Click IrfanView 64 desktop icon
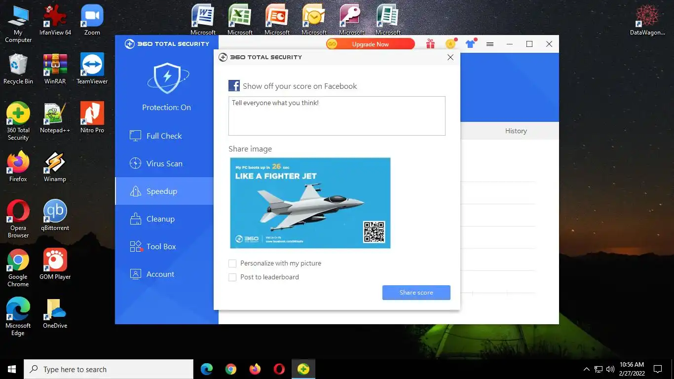Screen dimensions: 674x379 [x=55, y=20]
